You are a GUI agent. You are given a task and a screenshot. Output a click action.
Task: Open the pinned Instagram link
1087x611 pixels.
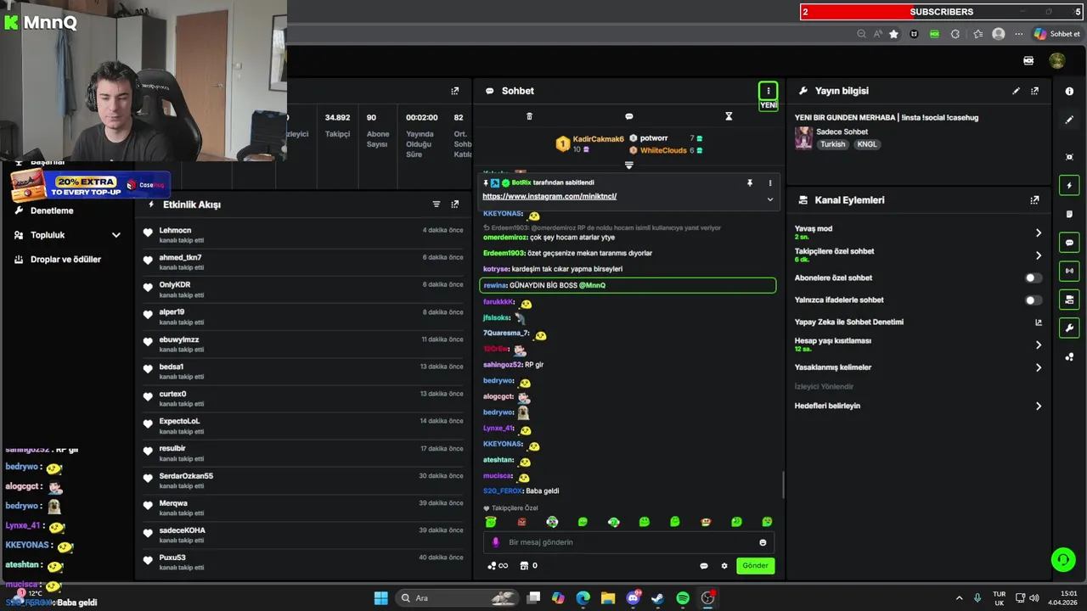pos(549,196)
